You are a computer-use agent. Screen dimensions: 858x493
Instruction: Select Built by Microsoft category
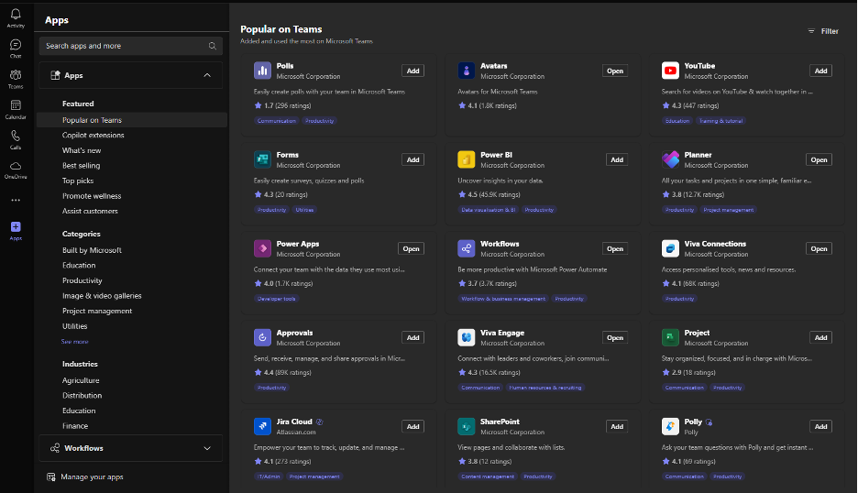point(92,250)
